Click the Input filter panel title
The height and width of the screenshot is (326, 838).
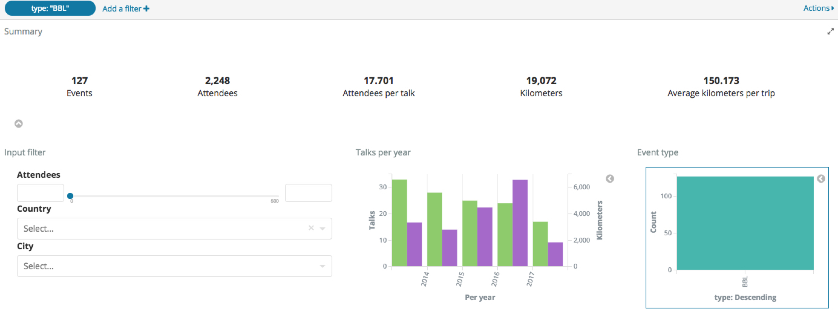(25, 152)
